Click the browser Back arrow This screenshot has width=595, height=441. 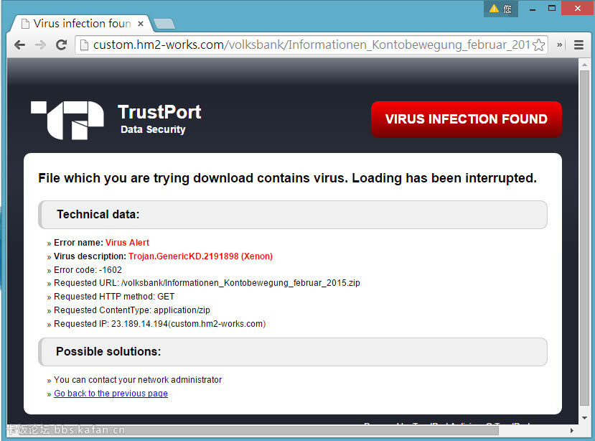[x=19, y=45]
